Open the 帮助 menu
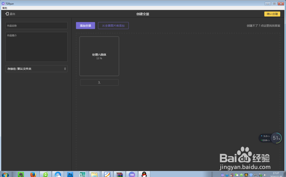Viewport: 286px width, 177px height. coord(5,8)
